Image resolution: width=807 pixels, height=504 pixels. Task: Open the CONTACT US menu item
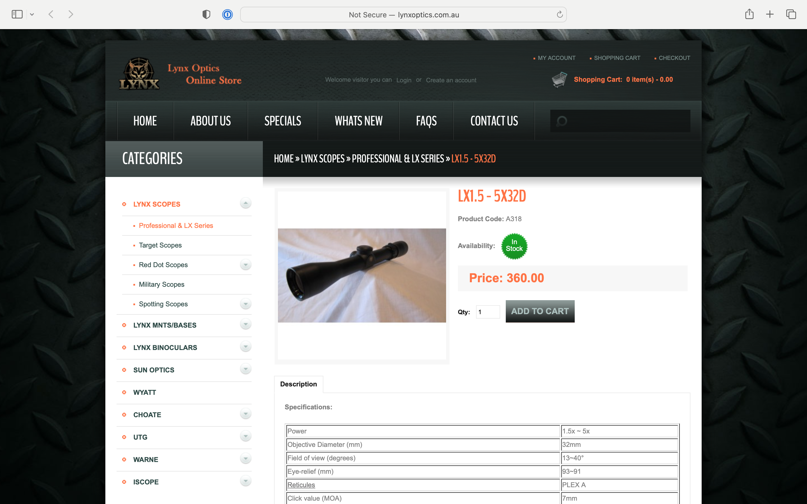point(494,121)
